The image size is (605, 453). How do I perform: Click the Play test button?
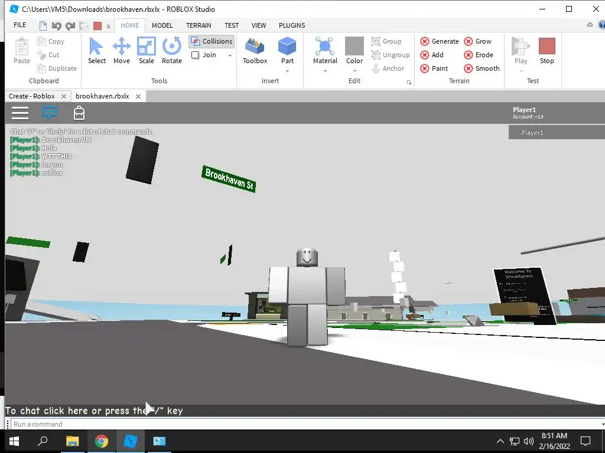(521, 51)
